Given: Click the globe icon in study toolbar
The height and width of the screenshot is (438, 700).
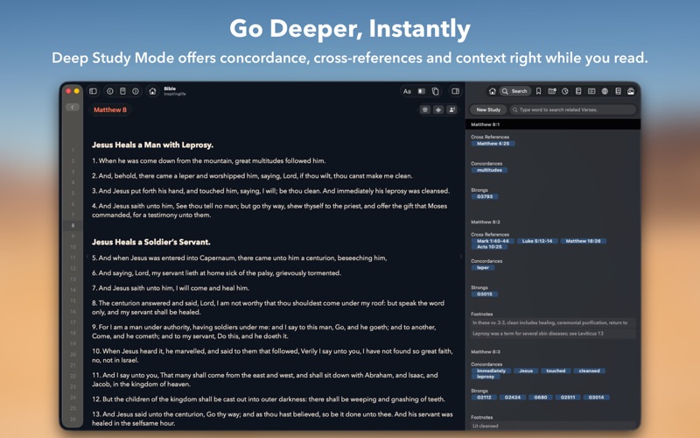Looking at the screenshot, I should 605,91.
